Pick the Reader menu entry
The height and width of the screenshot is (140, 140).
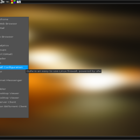pos(14,58)
